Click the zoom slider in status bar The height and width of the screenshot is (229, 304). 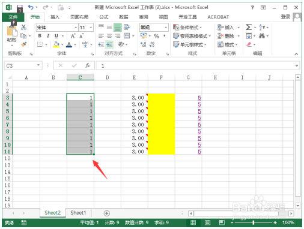(x=254, y=222)
